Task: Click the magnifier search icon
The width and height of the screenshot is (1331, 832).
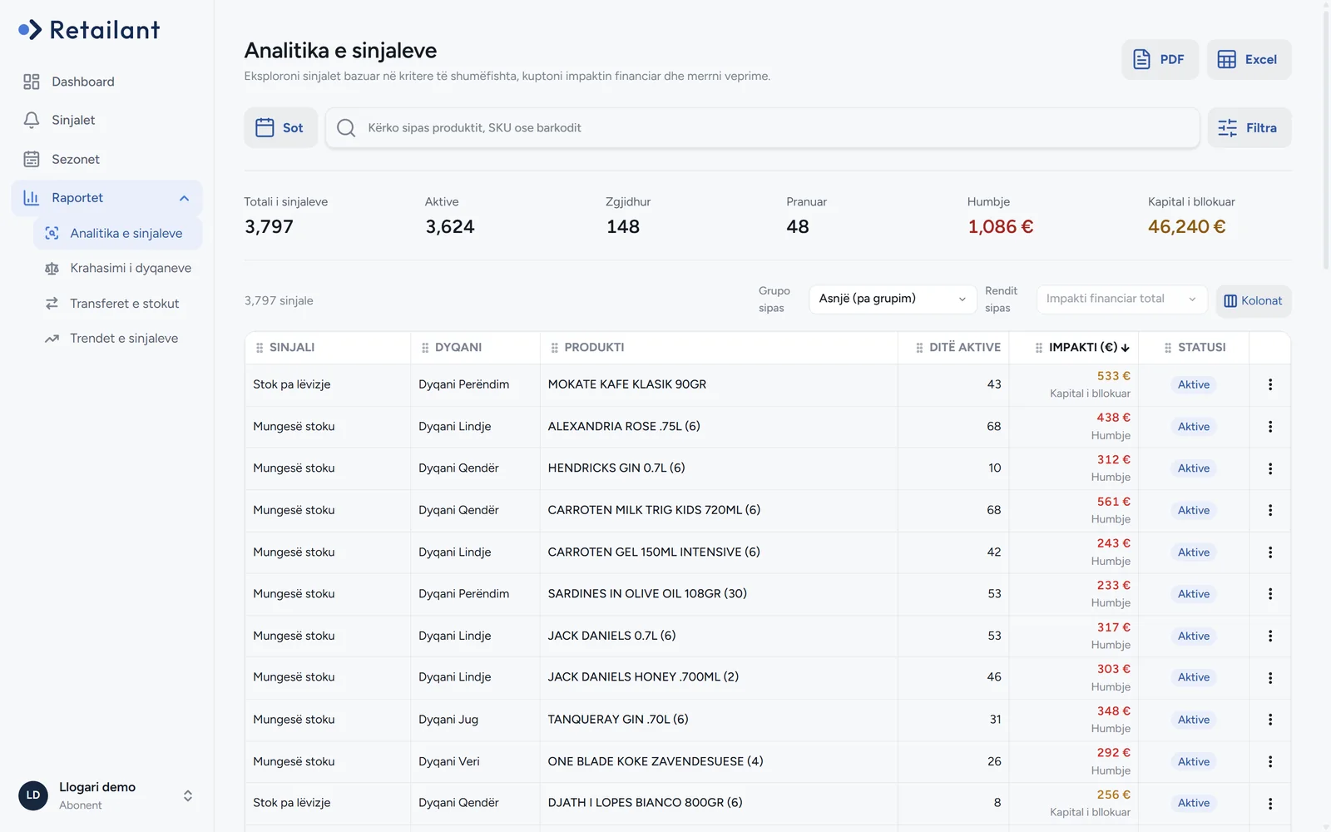Action: tap(346, 127)
